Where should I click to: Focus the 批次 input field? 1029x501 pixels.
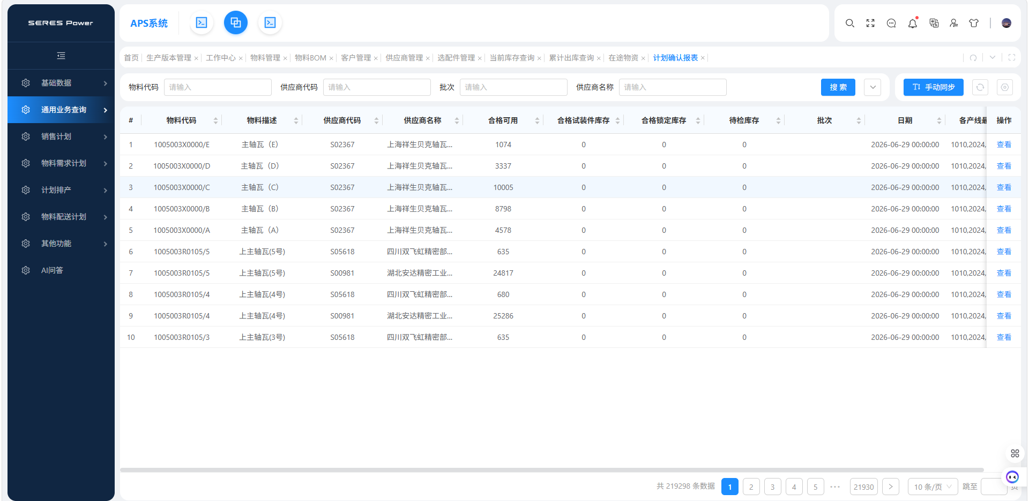click(513, 87)
